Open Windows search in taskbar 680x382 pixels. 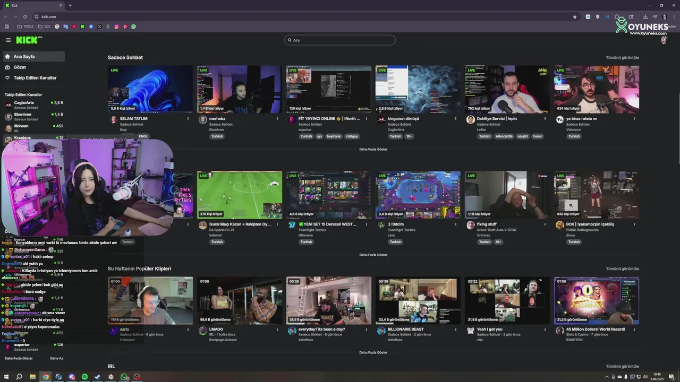(x=19, y=377)
